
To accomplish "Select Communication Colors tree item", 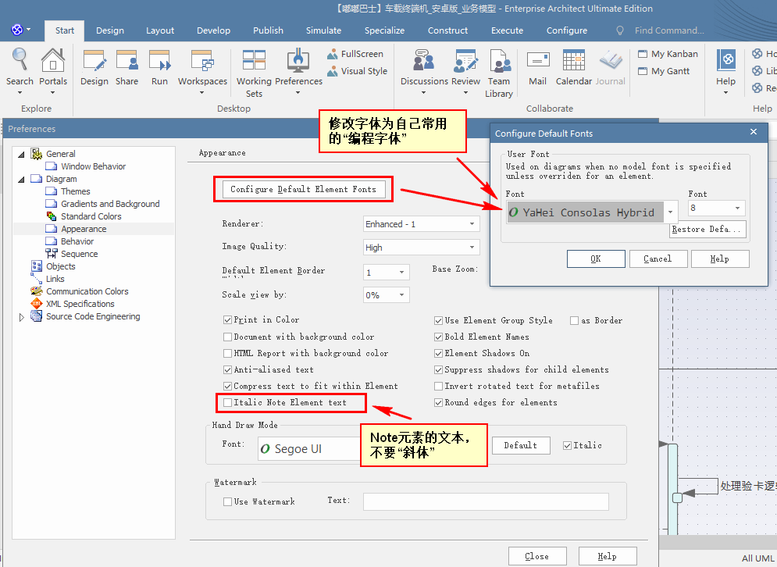I will coord(87,291).
